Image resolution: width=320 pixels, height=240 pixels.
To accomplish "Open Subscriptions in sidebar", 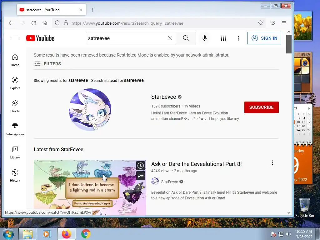I will coord(15,129).
